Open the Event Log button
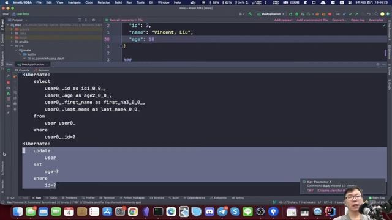 [377, 198]
